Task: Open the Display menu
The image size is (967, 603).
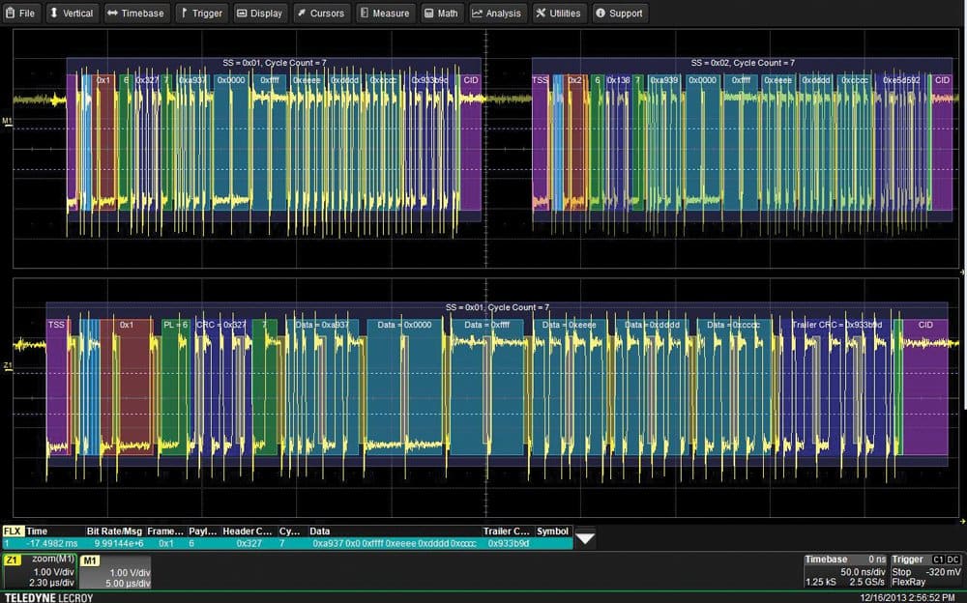Action: click(x=259, y=13)
